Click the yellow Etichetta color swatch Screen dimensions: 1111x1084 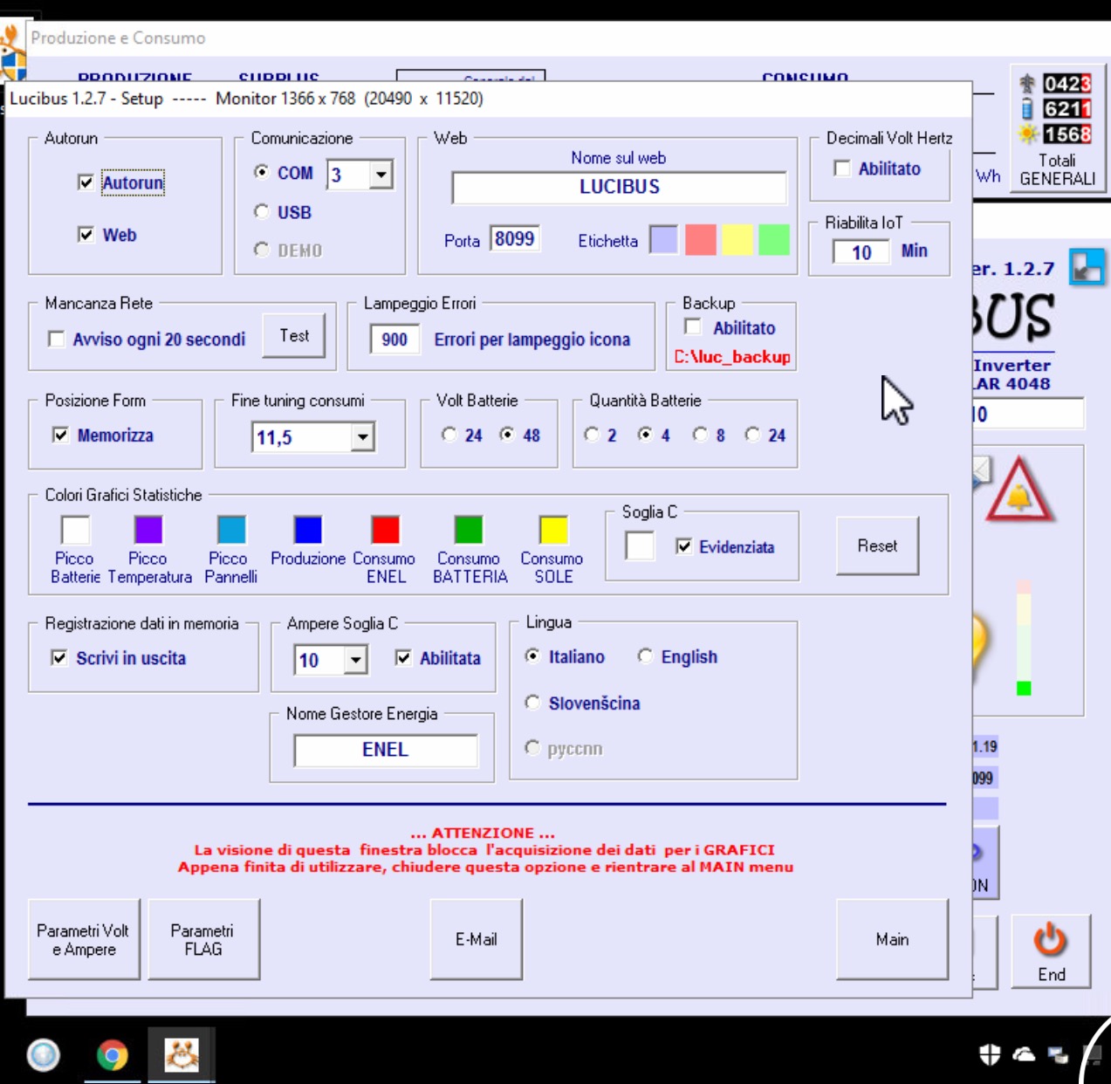(x=737, y=239)
